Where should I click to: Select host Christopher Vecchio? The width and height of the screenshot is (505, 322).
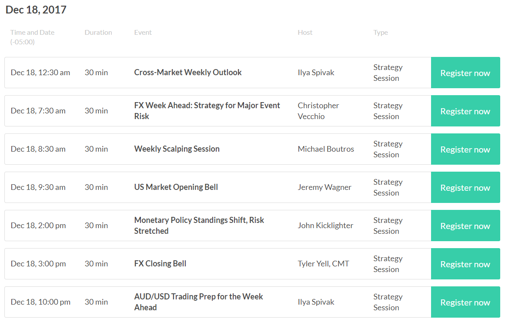[x=318, y=111]
